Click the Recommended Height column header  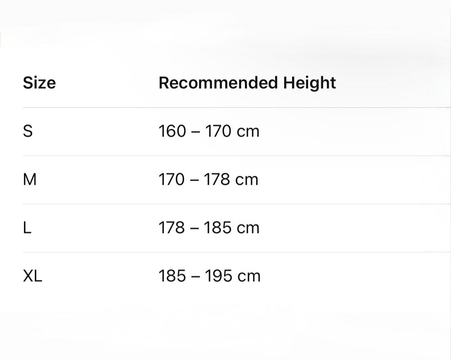click(x=247, y=83)
